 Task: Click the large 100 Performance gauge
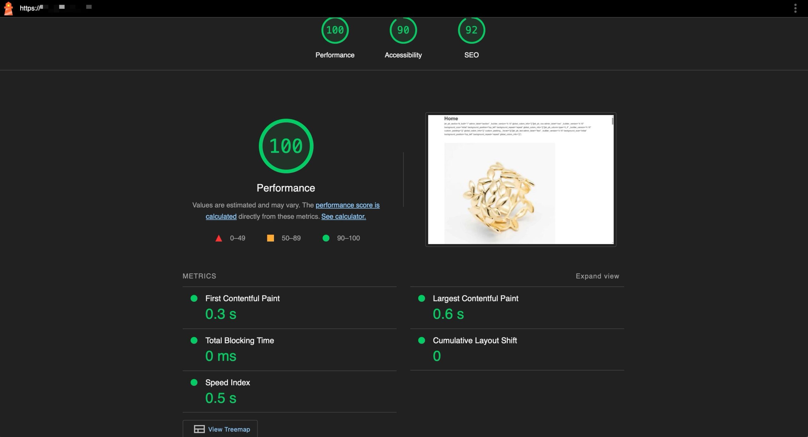(x=286, y=146)
